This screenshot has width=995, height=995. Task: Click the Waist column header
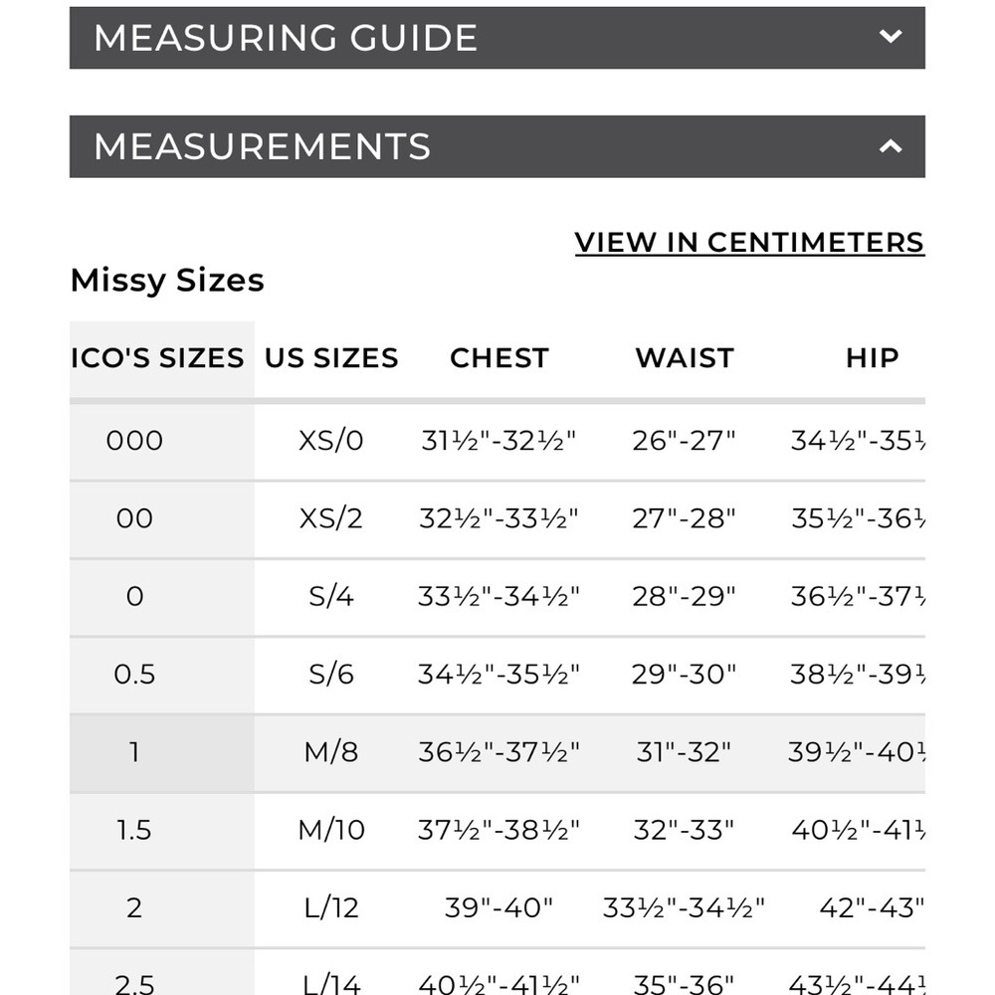(x=685, y=358)
